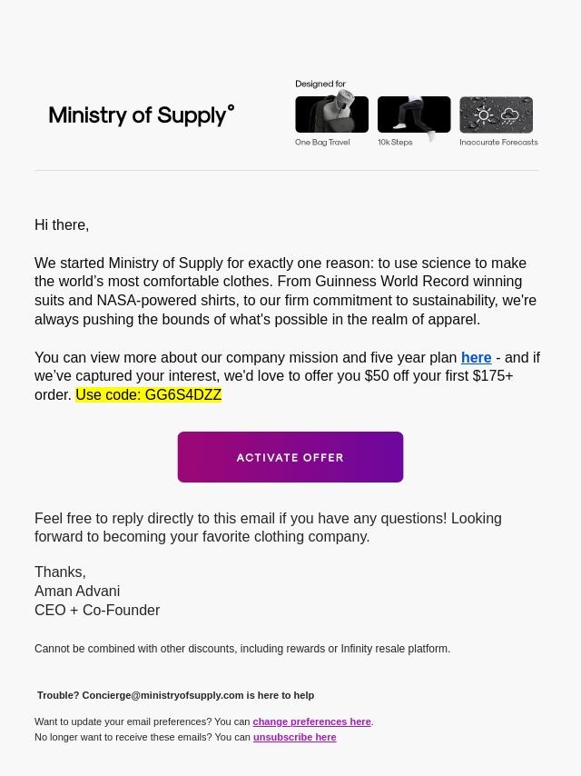Click the "Inaccurate Forecasts" caption
The height and width of the screenshot is (776, 581).
coord(498,143)
